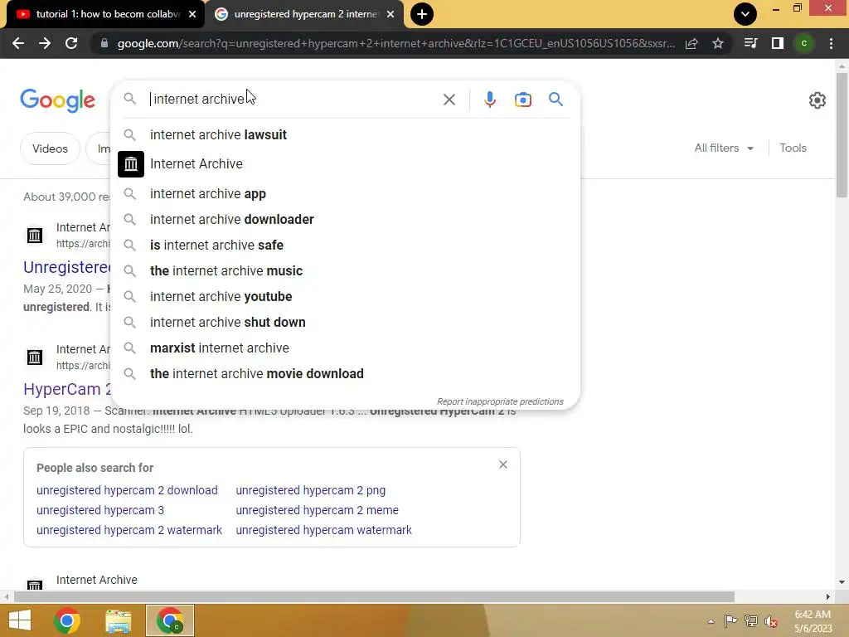Screen dimensions: 849x637
Task: Open Chrome three-dot menu
Action: pos(831,43)
